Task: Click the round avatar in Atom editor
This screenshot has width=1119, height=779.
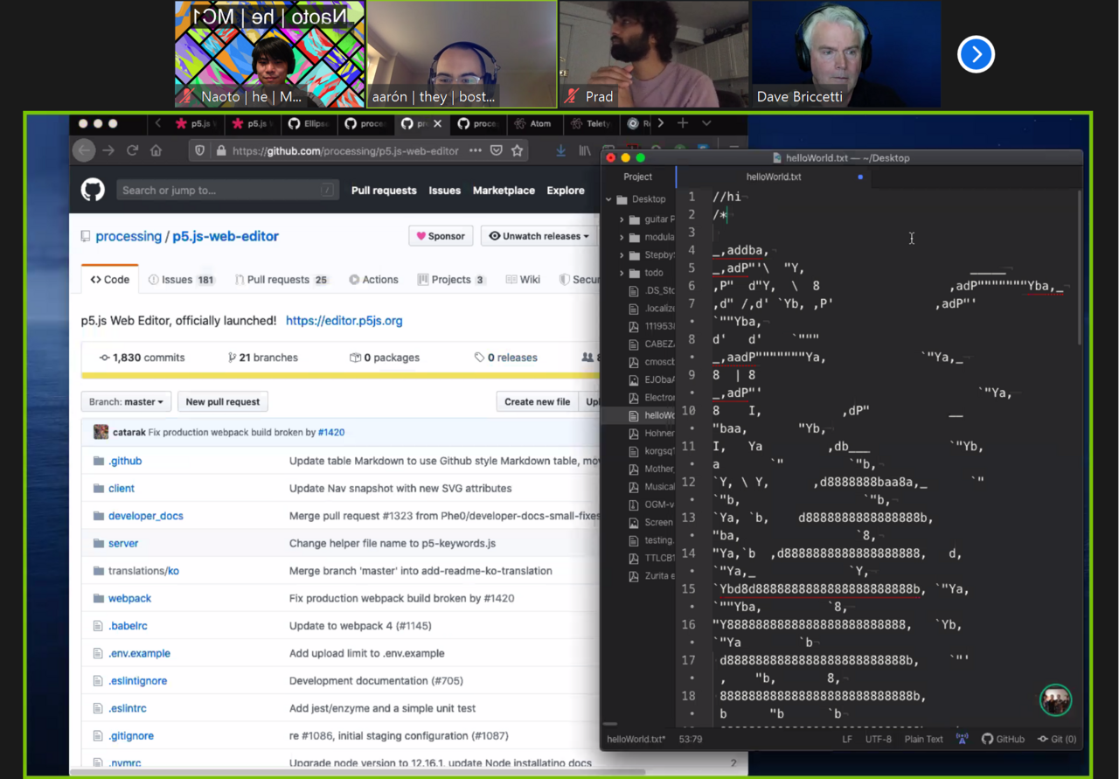Action: tap(1055, 700)
